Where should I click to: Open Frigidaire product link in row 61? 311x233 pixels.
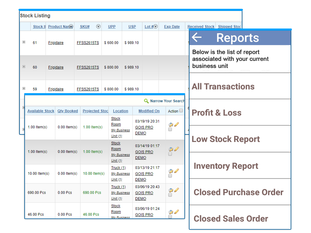pos(56,42)
